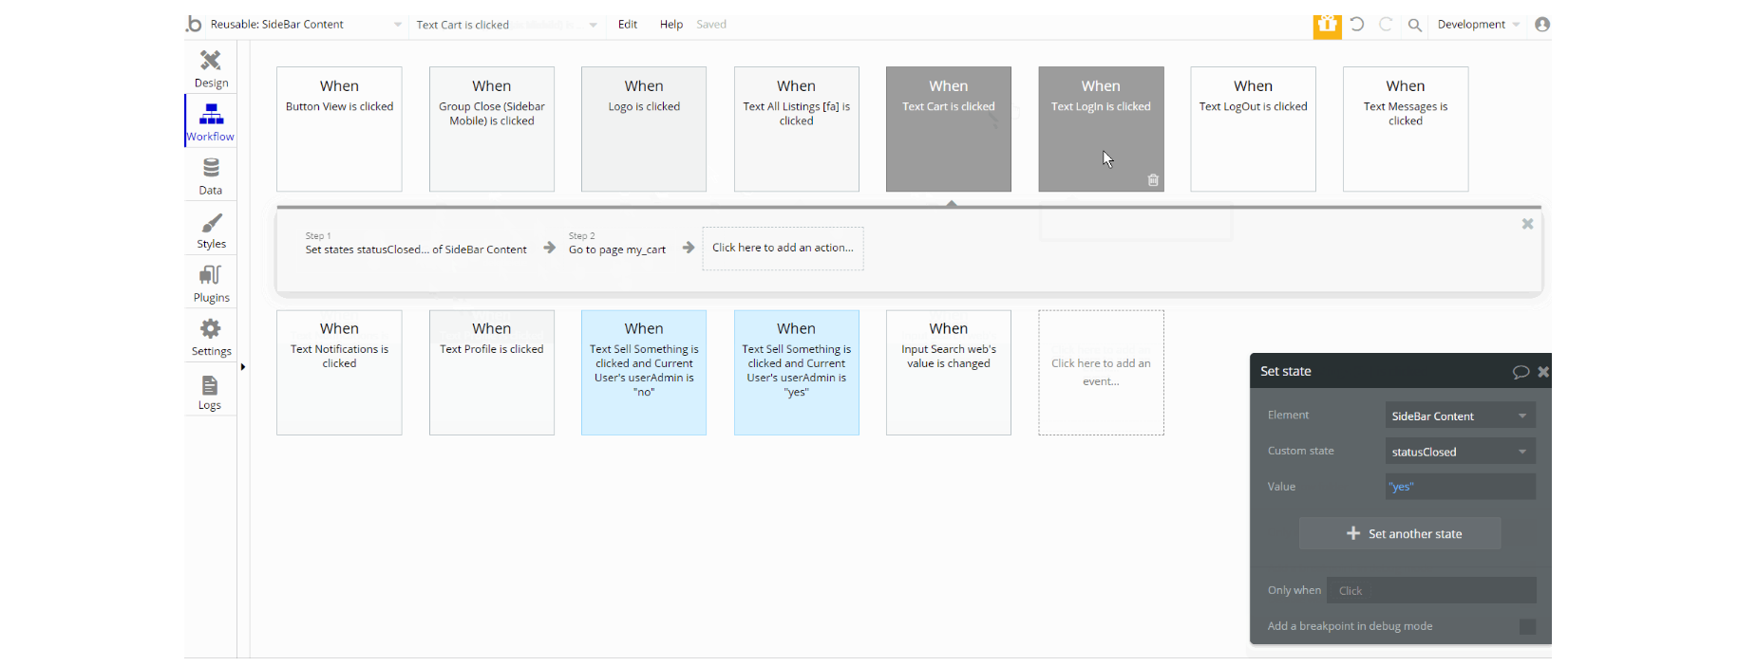Click the gift box icon

(1327, 26)
